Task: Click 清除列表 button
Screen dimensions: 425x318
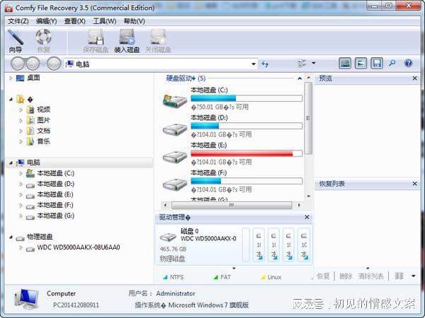Action: (x=370, y=276)
